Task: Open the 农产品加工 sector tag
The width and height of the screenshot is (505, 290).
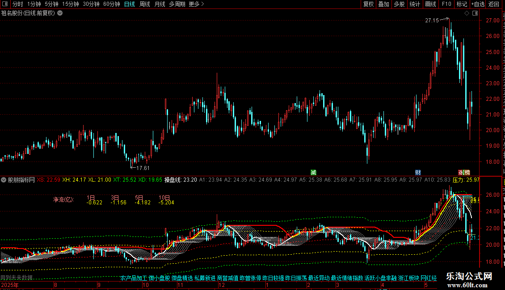Action: pos(134,278)
